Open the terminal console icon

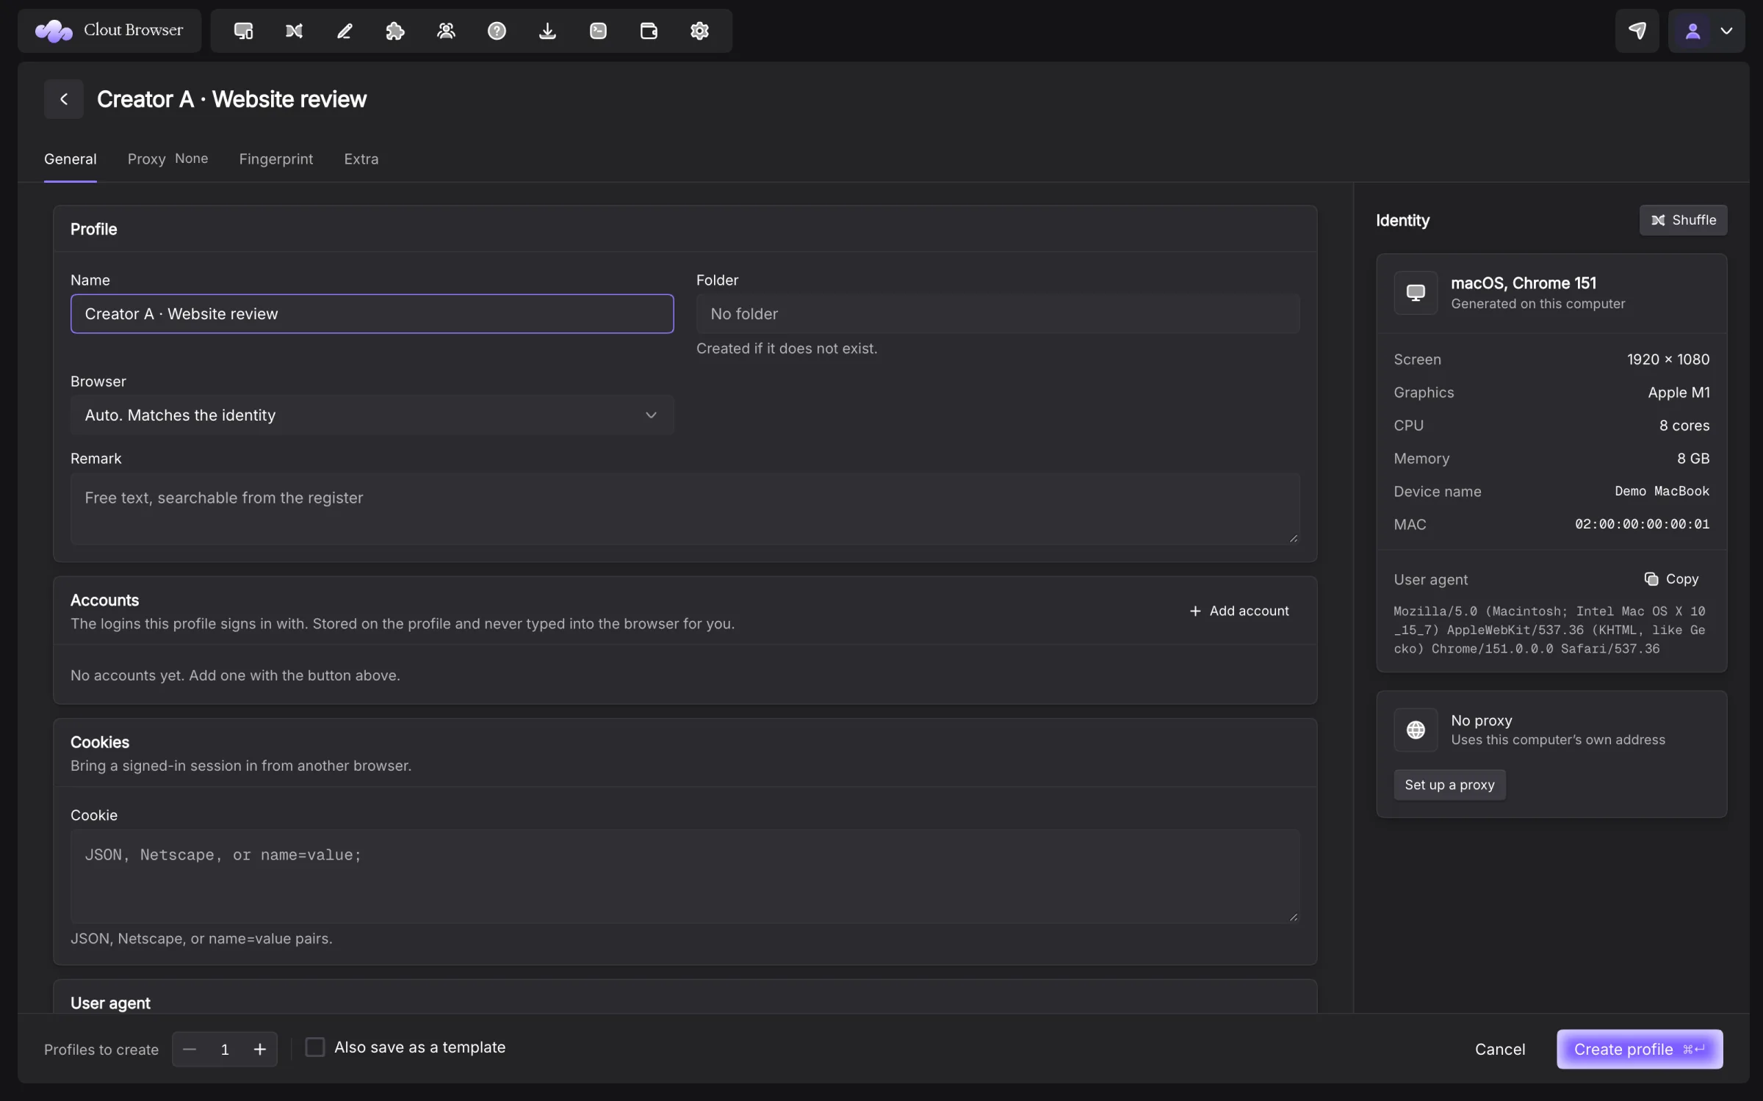click(598, 31)
